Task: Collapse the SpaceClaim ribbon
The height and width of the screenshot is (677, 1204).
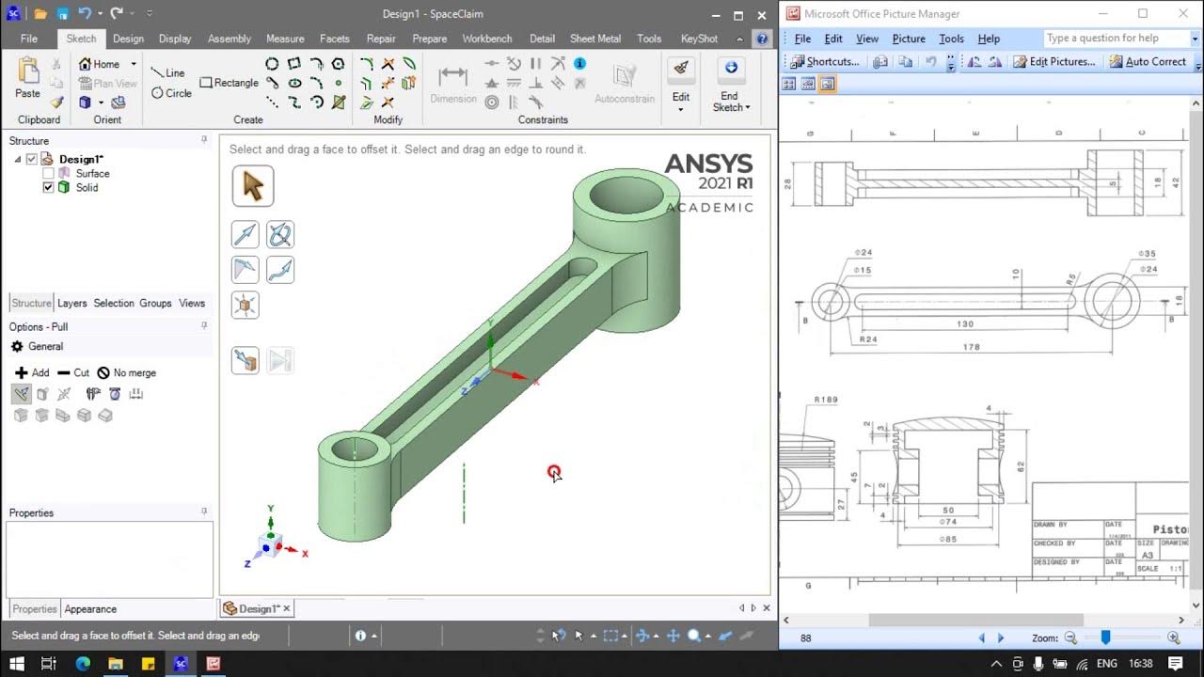Action: pyautogui.click(x=739, y=39)
